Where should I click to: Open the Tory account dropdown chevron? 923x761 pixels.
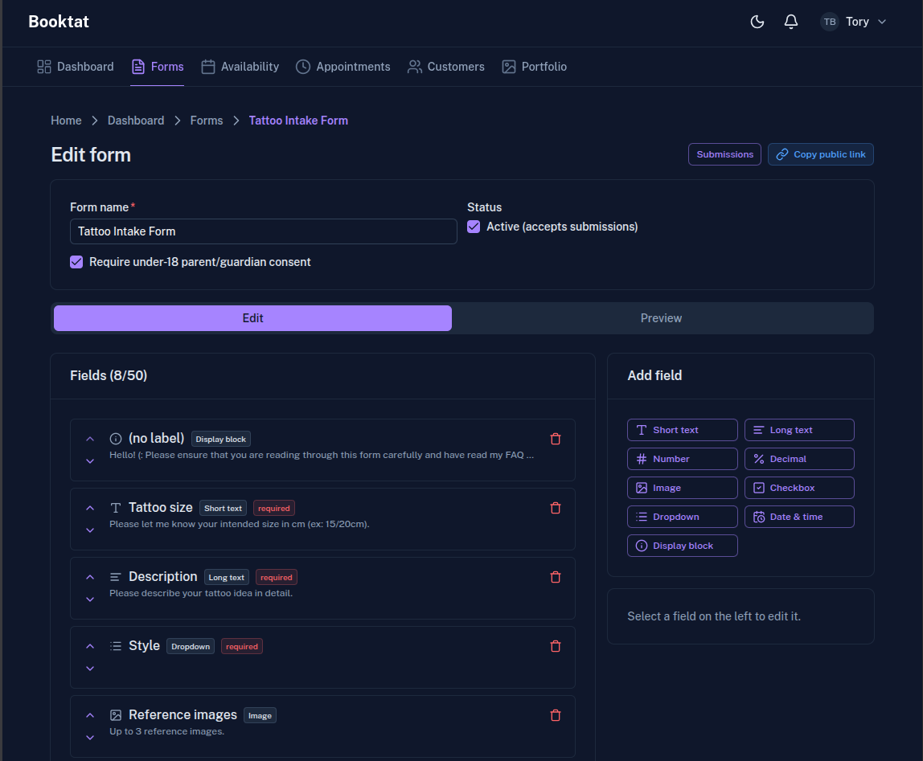click(x=882, y=22)
